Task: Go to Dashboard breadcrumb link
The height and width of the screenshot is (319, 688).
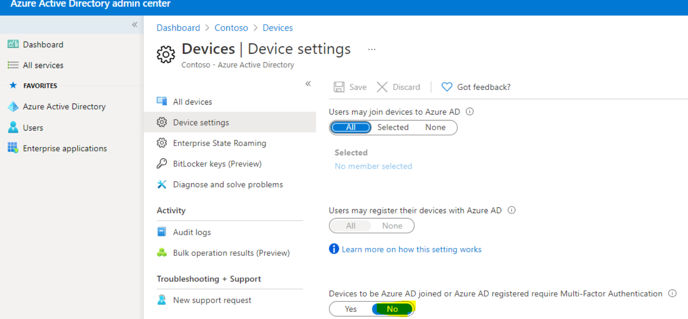Action: pos(178,28)
